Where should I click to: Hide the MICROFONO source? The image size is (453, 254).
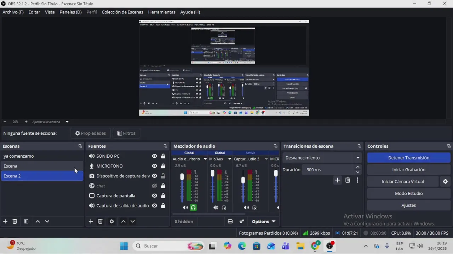coord(154,166)
